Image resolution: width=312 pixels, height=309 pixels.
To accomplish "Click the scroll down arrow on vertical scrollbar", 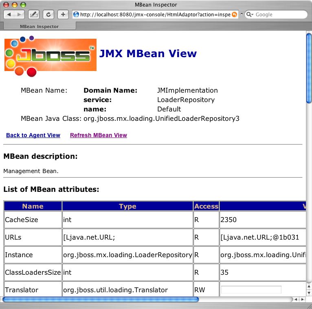I will pos(309,293).
